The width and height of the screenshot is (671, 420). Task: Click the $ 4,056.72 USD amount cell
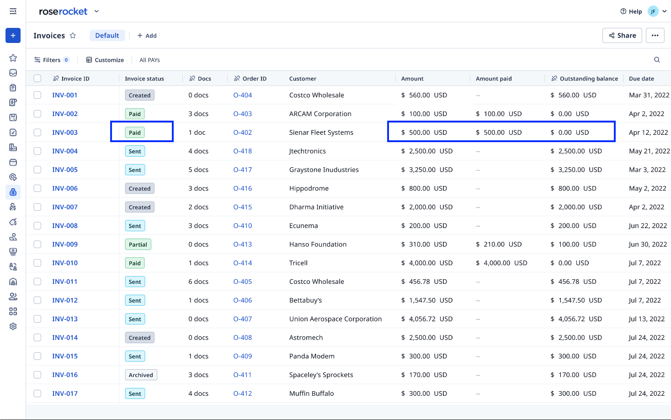point(427,319)
